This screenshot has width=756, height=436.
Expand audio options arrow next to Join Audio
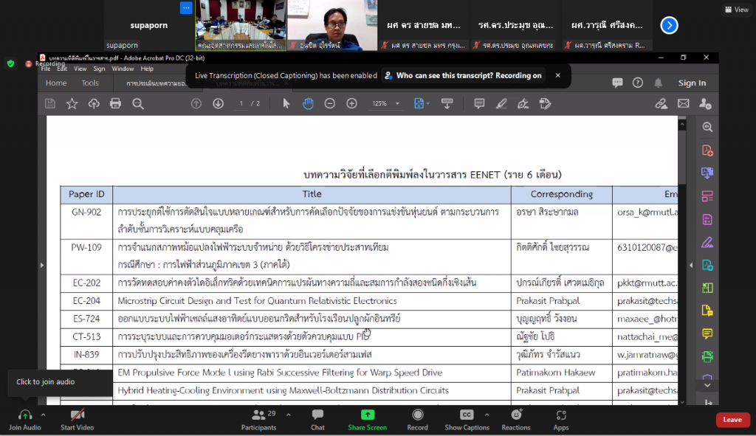tap(44, 415)
